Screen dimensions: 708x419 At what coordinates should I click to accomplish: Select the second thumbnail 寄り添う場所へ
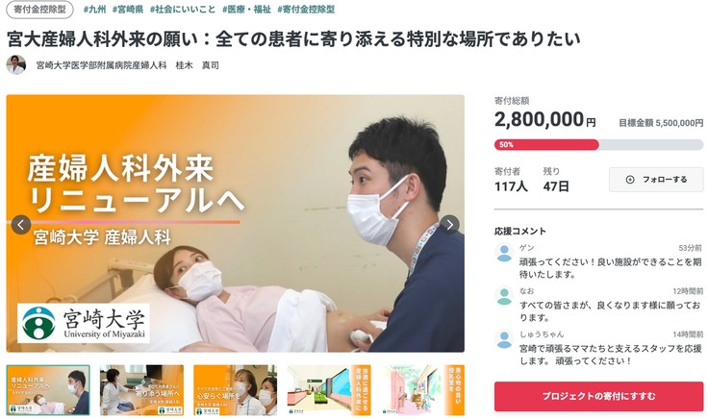pos(141,390)
